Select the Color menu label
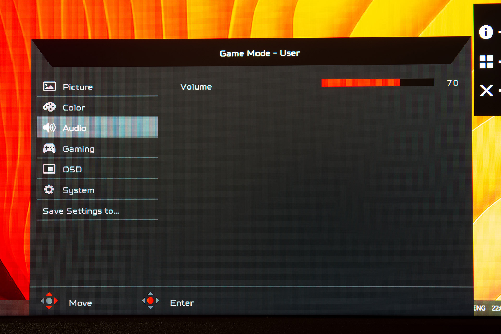Viewport: 501px width, 334px height. [x=74, y=108]
